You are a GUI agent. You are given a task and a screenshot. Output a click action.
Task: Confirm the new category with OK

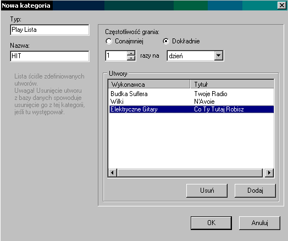tap(211, 223)
